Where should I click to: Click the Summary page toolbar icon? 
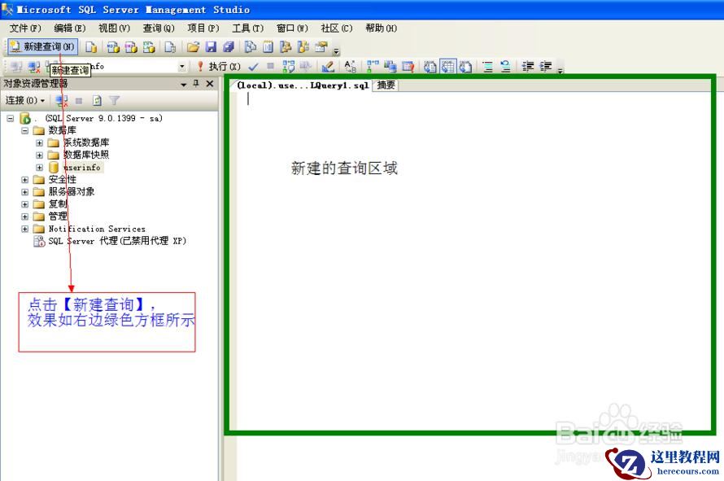pyautogui.click(x=268, y=46)
